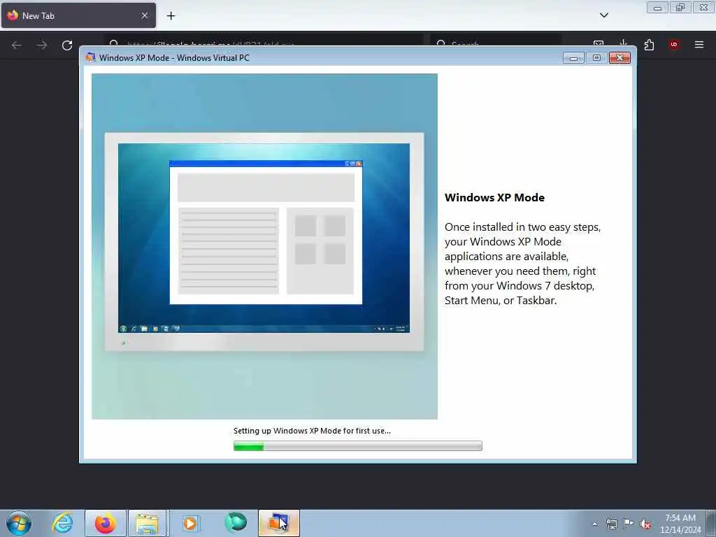Image resolution: width=716 pixels, height=537 pixels.
Task: Maximize the Windows XP Mode window
Action: click(x=596, y=58)
